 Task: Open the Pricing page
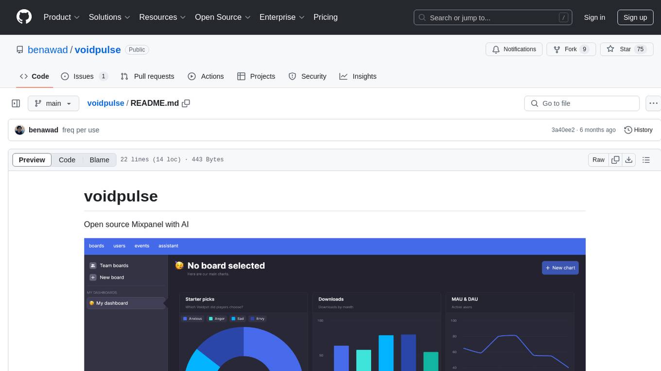[x=326, y=17]
